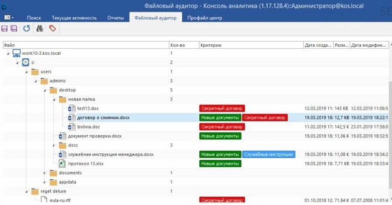Switch to the Отчеты tab

coord(116,18)
